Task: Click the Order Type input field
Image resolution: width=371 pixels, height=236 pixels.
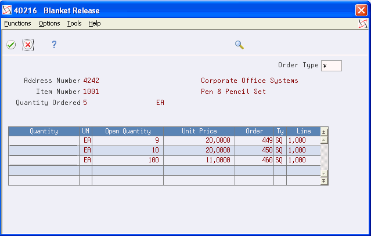Action: pyautogui.click(x=332, y=66)
